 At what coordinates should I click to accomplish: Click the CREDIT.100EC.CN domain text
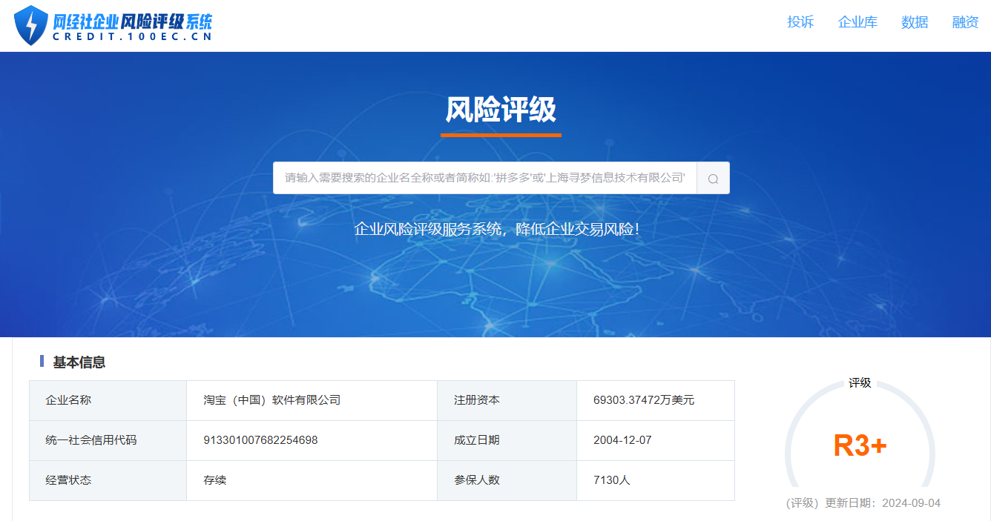[132, 37]
